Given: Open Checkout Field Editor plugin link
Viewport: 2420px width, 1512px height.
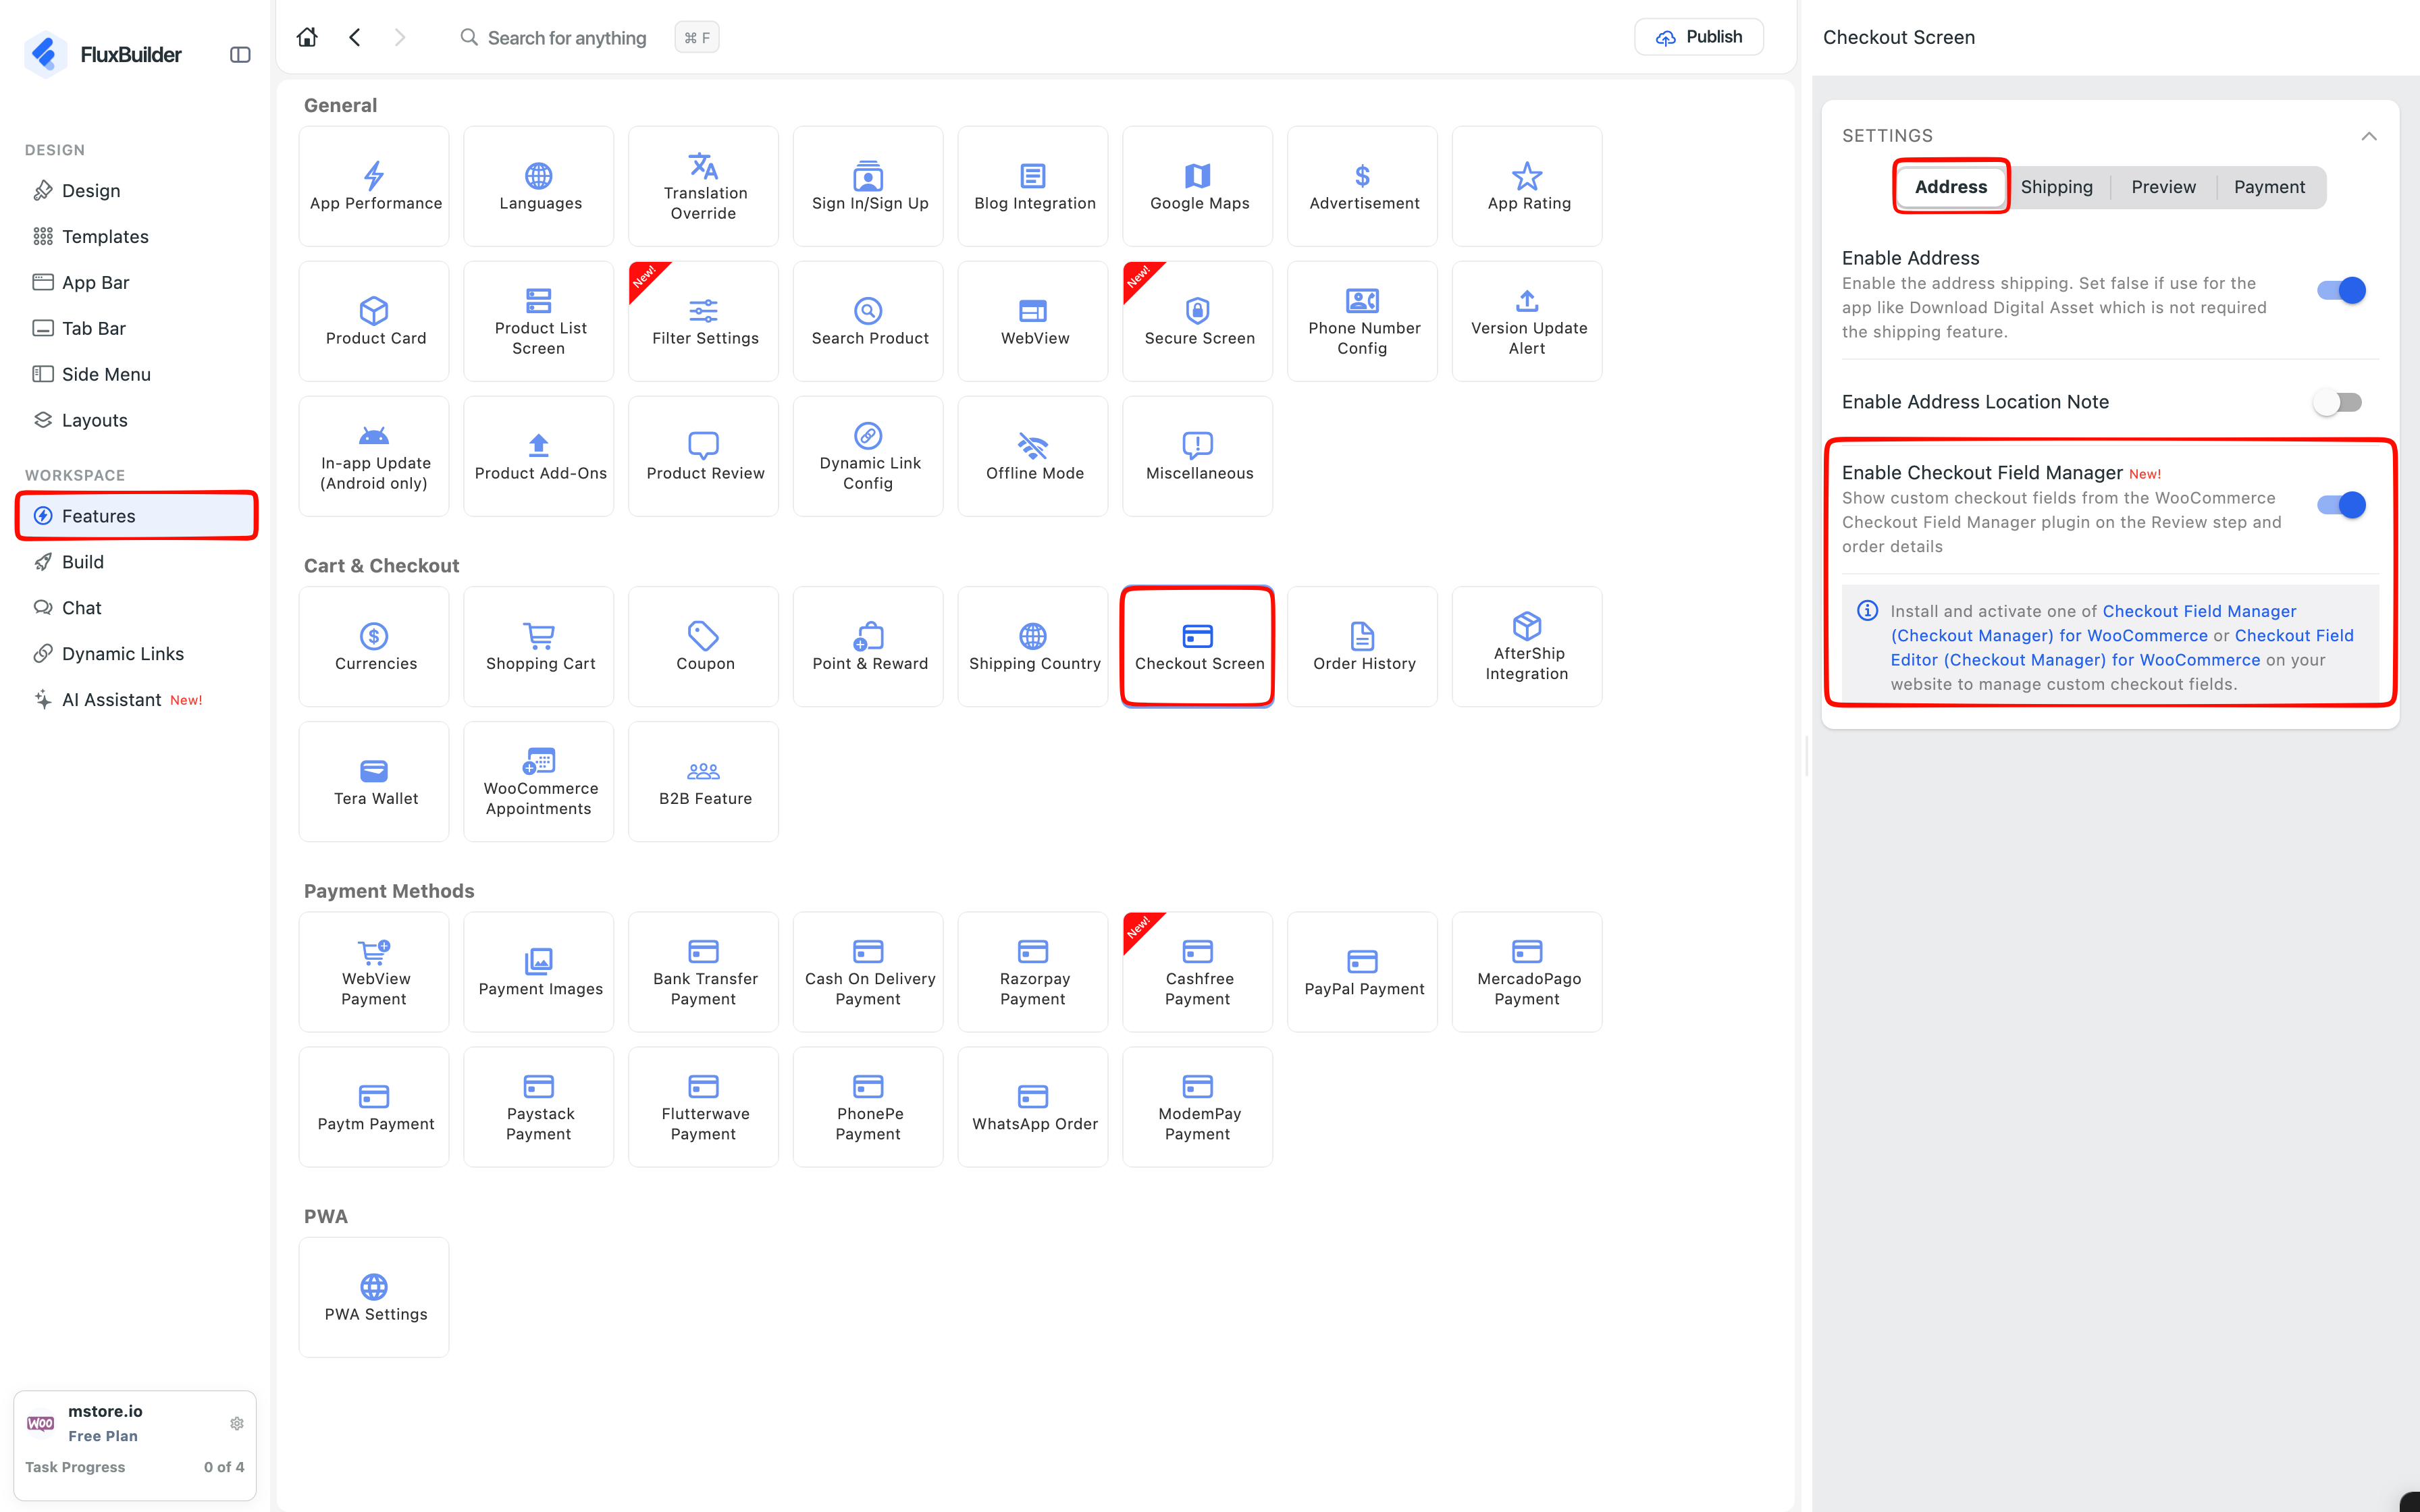Looking at the screenshot, I should click(2122, 647).
